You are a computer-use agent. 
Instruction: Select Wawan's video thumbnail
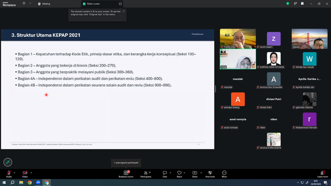(309, 39)
